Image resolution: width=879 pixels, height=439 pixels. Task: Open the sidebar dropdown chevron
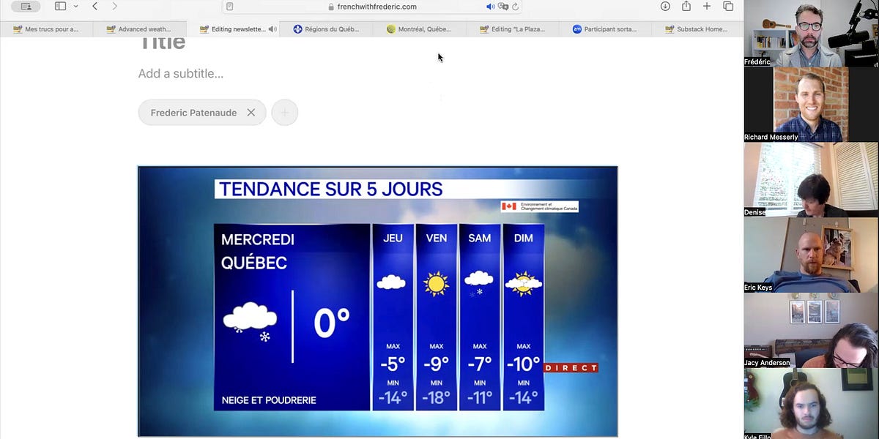click(x=75, y=6)
